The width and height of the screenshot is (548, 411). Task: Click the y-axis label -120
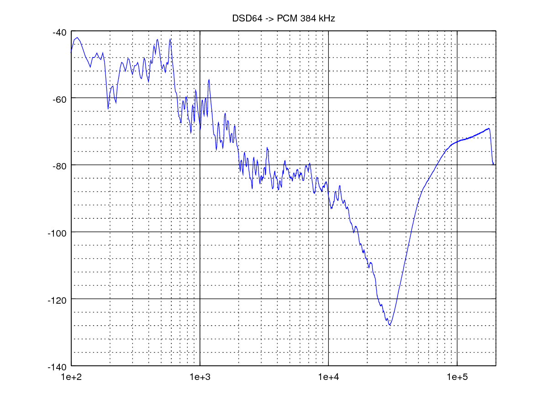coord(57,300)
